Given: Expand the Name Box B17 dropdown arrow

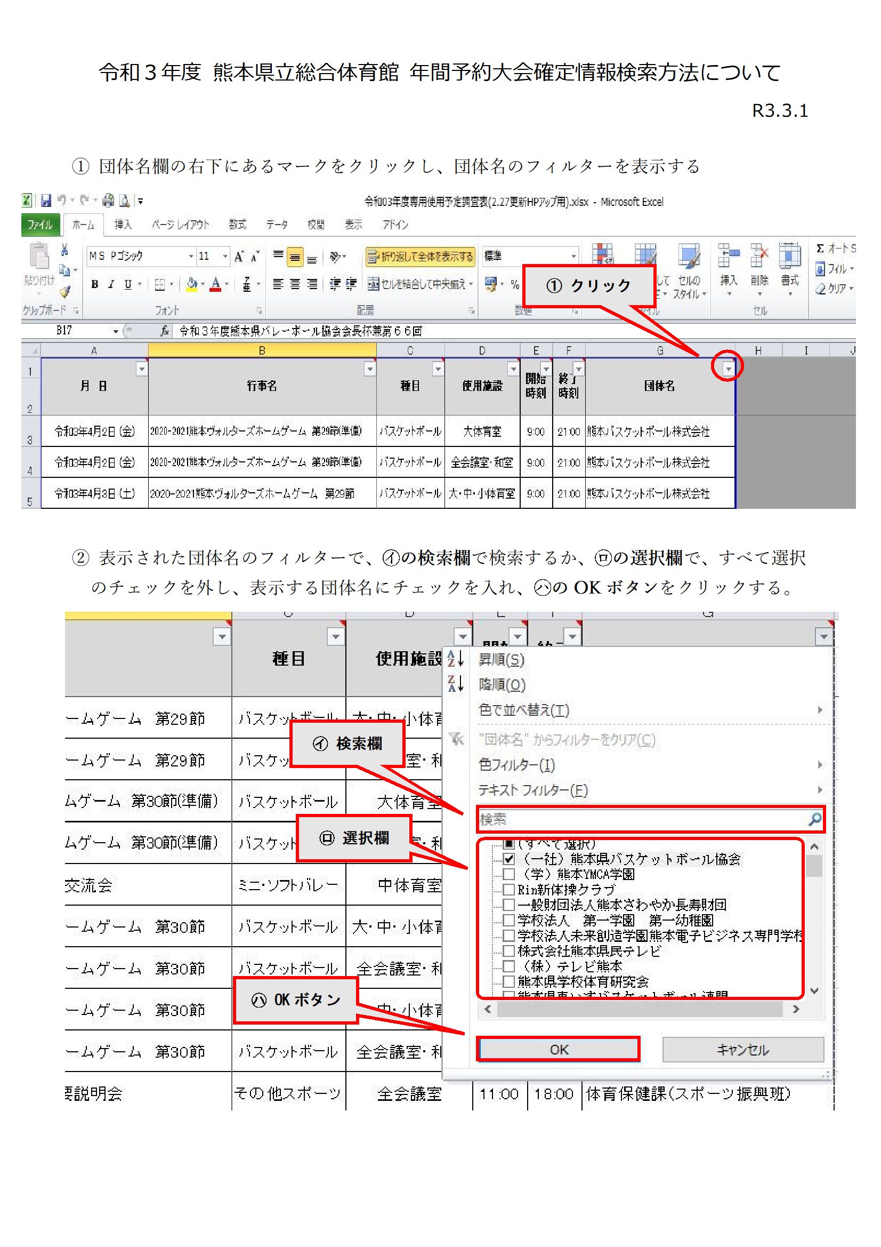Looking at the screenshot, I should 116,331.
